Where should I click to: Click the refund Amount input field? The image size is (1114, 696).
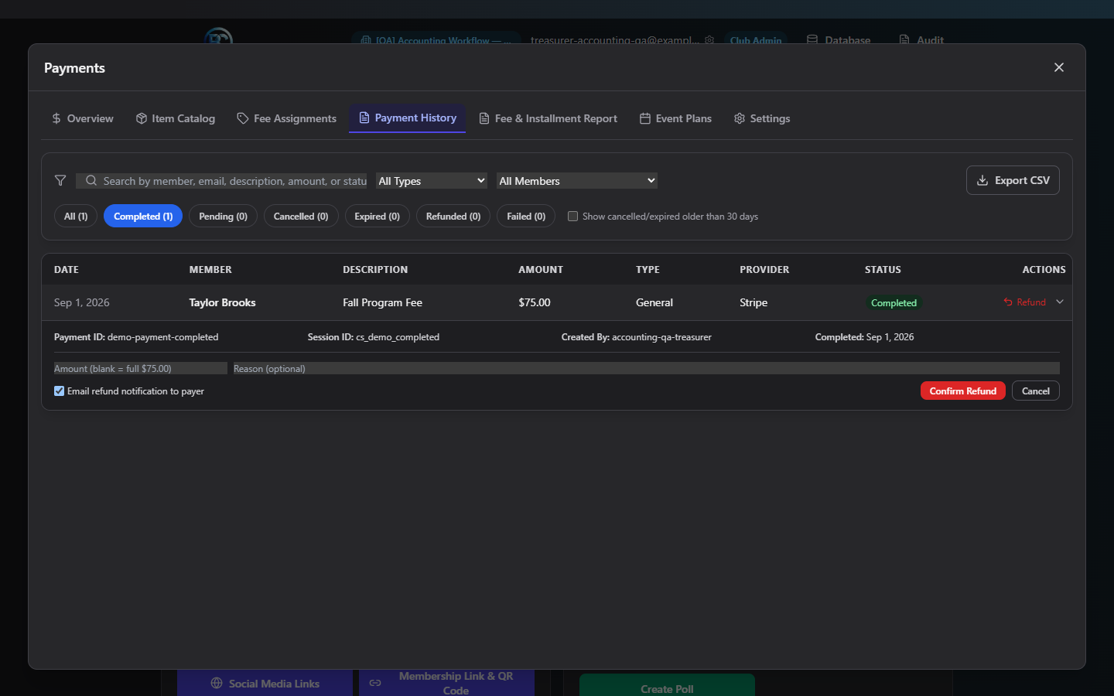pyautogui.click(x=141, y=369)
